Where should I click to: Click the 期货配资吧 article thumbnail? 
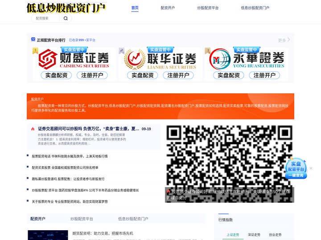pos(48,235)
